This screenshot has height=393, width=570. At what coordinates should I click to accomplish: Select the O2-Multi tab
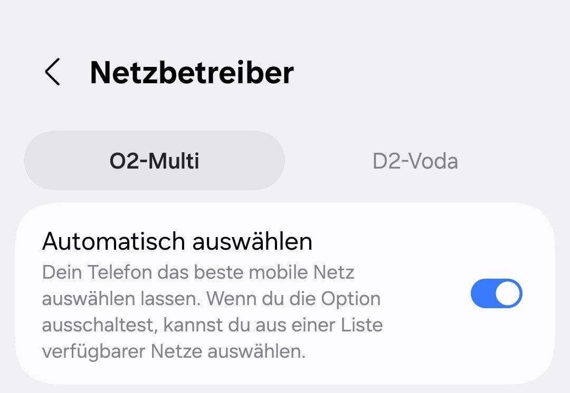pyautogui.click(x=154, y=161)
